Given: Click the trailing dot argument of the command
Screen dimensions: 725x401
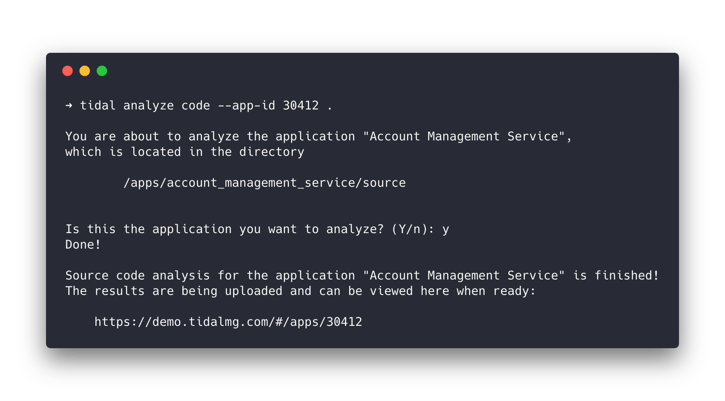Looking at the screenshot, I should pos(330,106).
